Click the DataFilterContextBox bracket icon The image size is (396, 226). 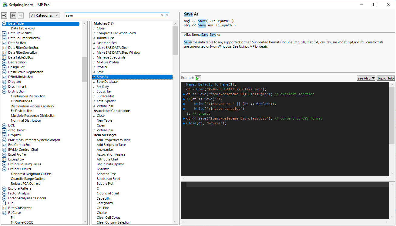click(x=4, y=48)
